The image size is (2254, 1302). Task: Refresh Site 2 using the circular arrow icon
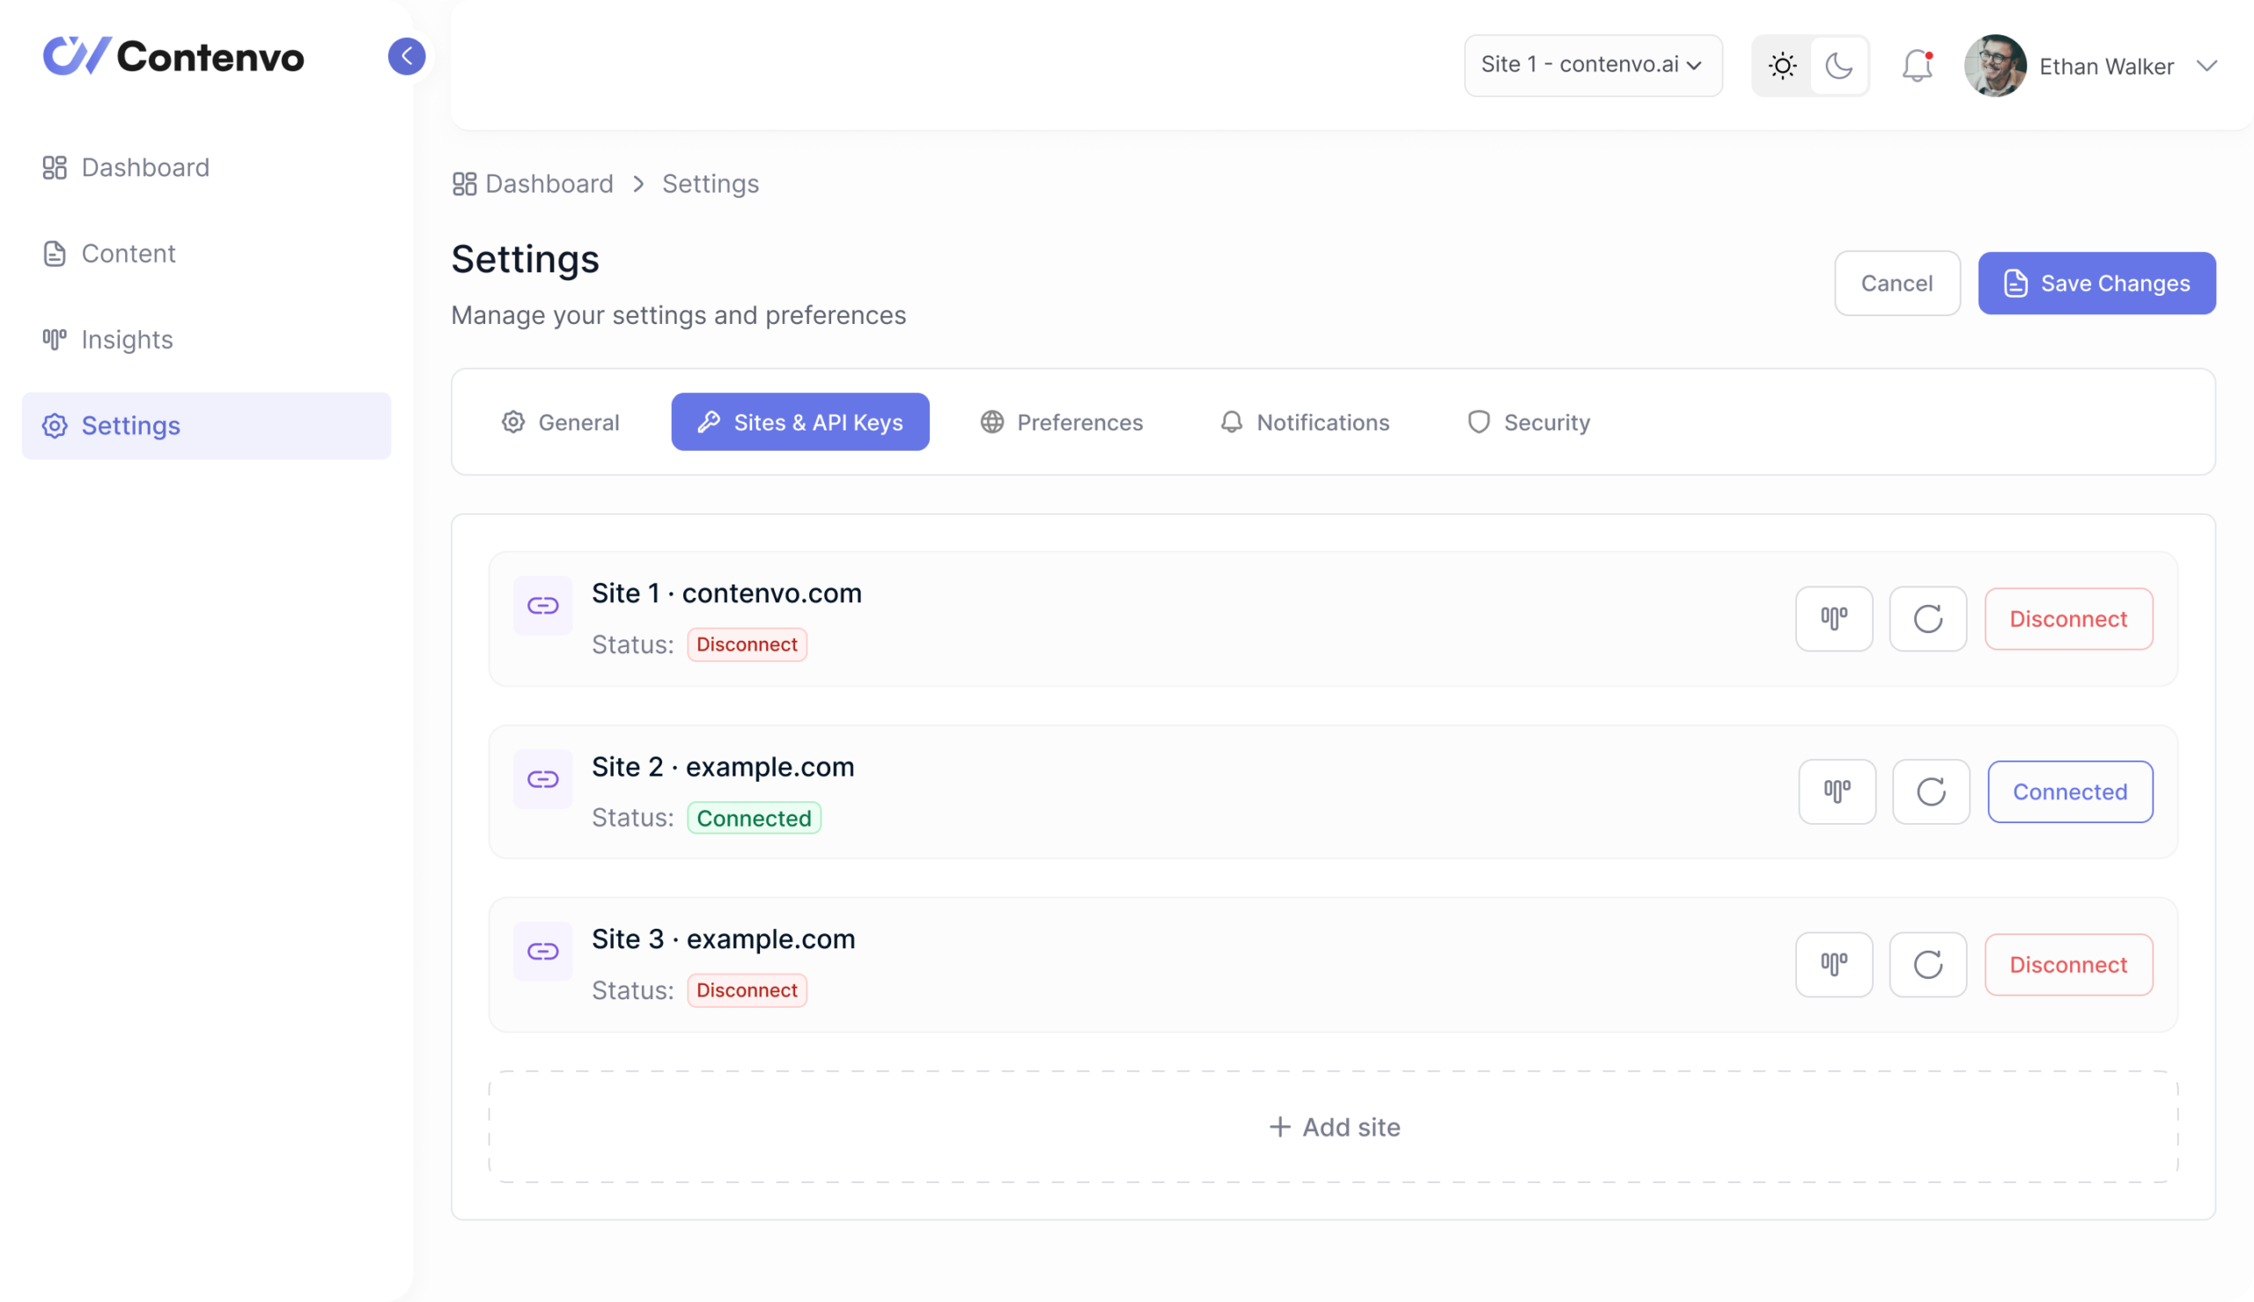pos(1931,791)
